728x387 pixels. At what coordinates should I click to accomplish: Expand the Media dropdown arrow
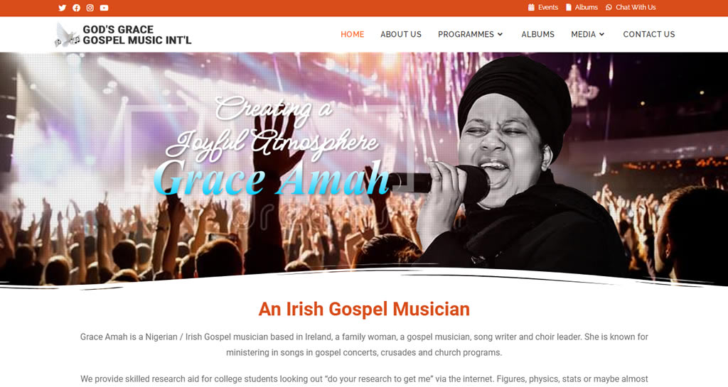pyautogui.click(x=601, y=34)
